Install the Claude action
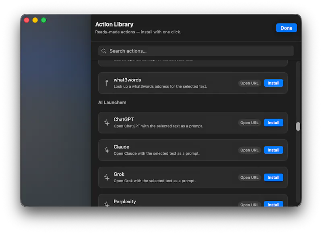322x234 pixels. coord(273,150)
